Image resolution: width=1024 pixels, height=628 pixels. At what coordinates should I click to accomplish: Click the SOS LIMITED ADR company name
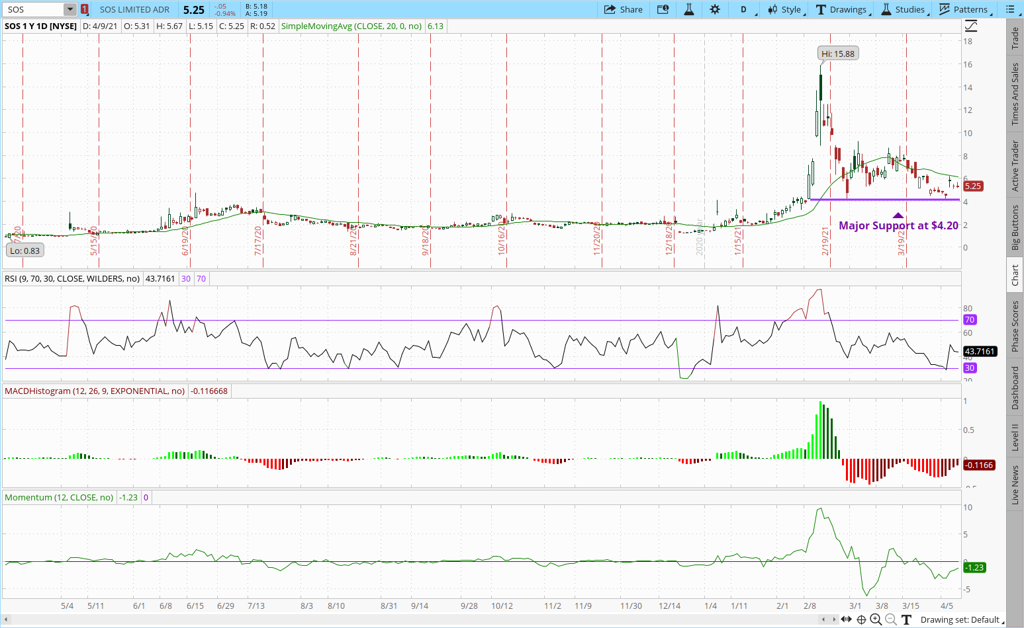134,9
